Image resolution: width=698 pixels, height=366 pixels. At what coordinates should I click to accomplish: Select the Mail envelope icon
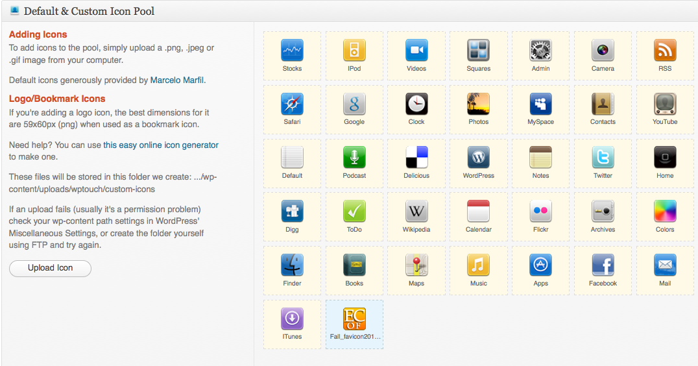[x=665, y=265]
